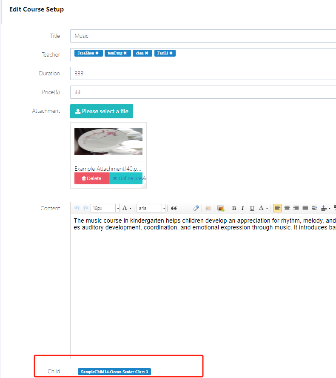Select the align left toolbar button
The width and height of the screenshot is (336, 378).
click(x=277, y=208)
